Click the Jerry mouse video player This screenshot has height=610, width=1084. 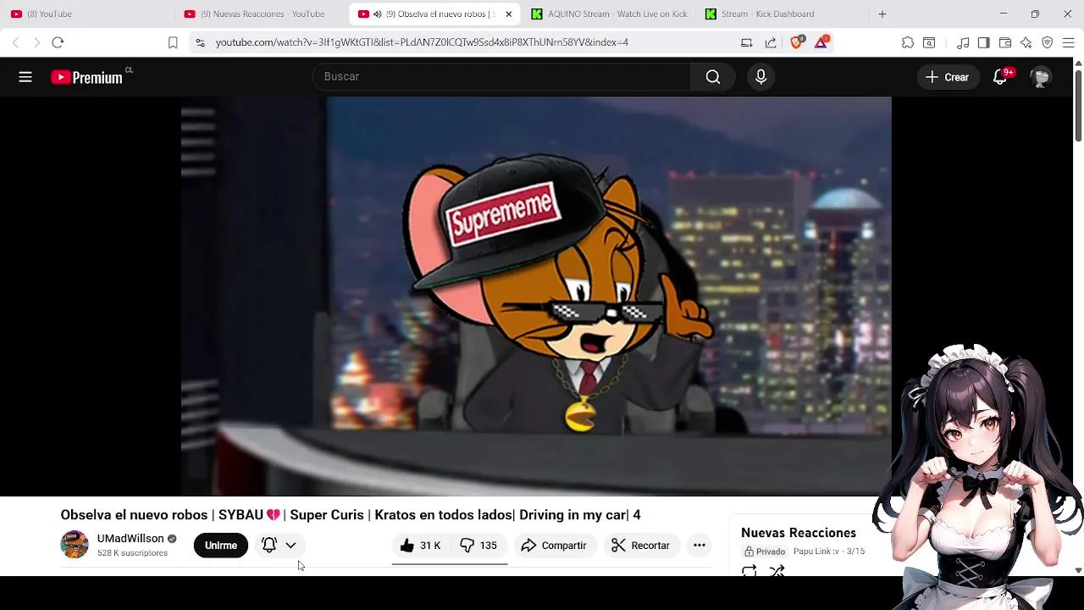click(536, 296)
